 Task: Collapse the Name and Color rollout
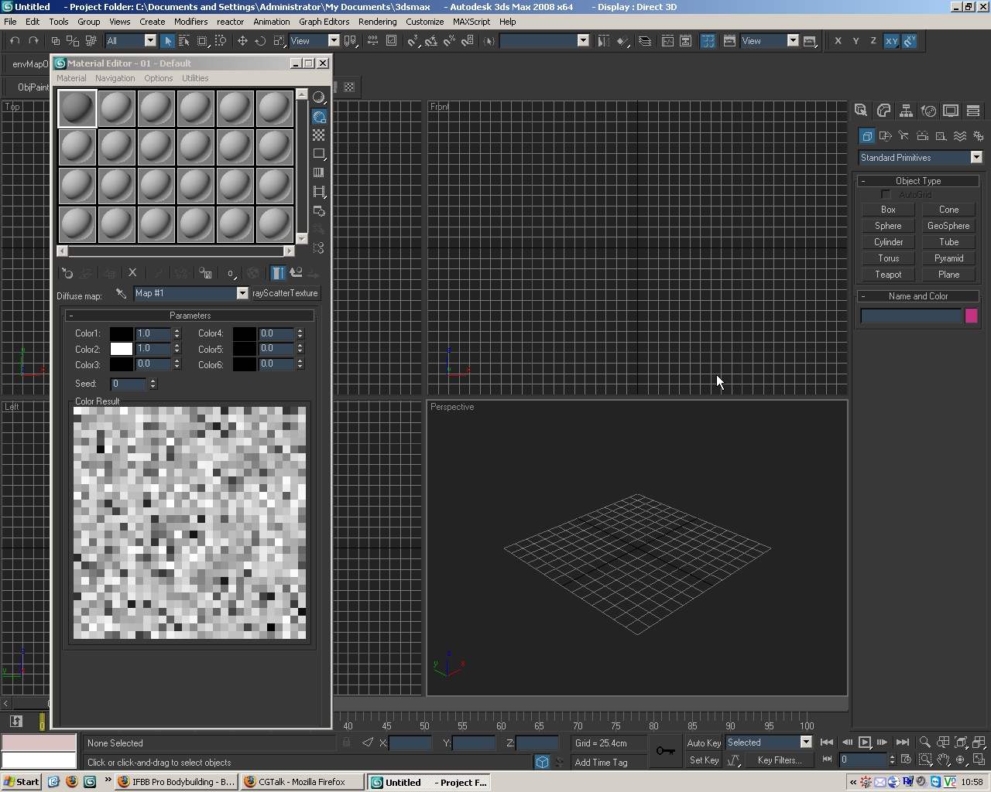918,296
